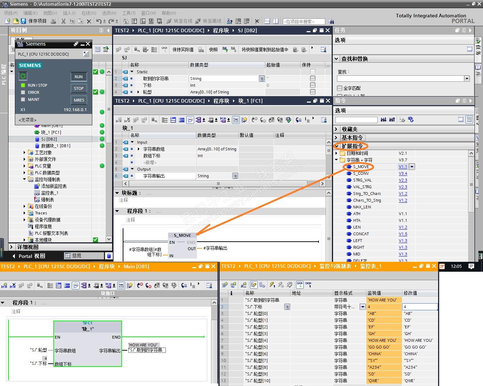Image resolution: width=483 pixels, height=386 pixels.
Task: Open the find text dropdown in Find and Replace
Action: point(467,79)
